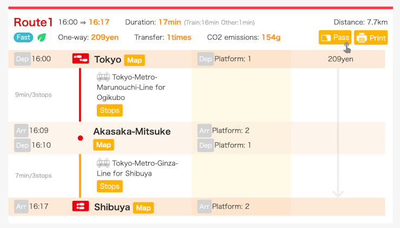400x228 pixels.
Task: Click the Route1 heading
Action: 32,22
